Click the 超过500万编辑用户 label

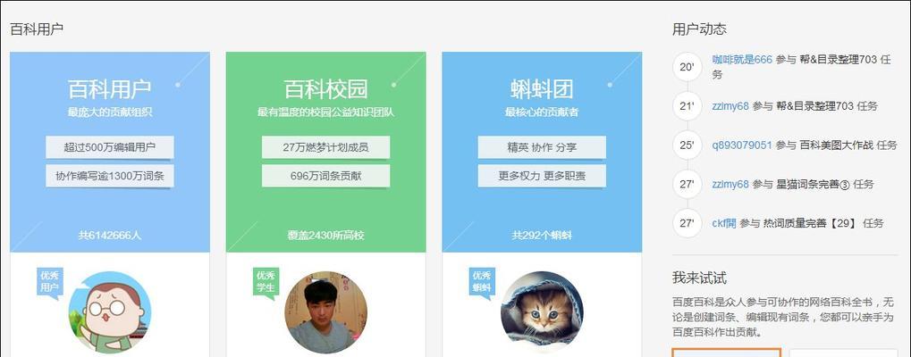pos(110,147)
